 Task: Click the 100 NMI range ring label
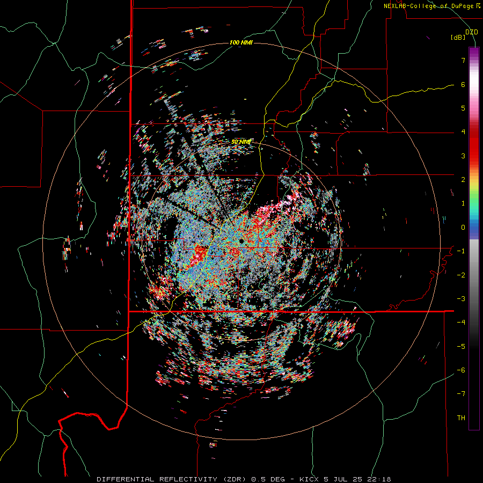click(x=241, y=42)
